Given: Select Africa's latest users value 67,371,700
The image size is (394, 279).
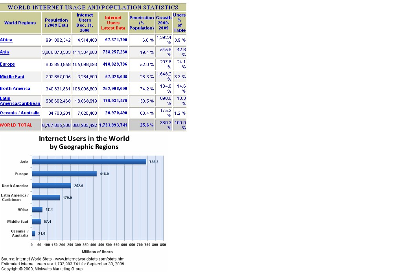Looking at the screenshot, I should (116, 40).
